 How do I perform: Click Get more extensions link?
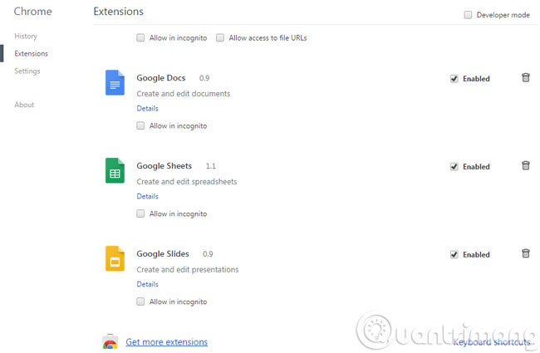pyautogui.click(x=167, y=342)
